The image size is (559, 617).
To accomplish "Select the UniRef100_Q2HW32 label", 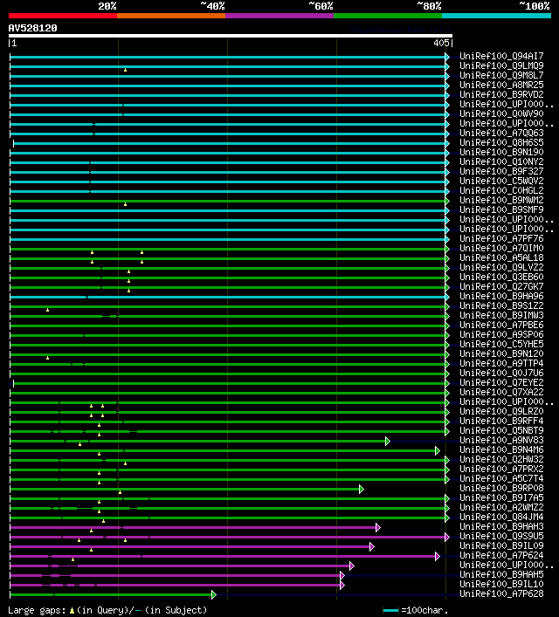I will click(501, 459).
